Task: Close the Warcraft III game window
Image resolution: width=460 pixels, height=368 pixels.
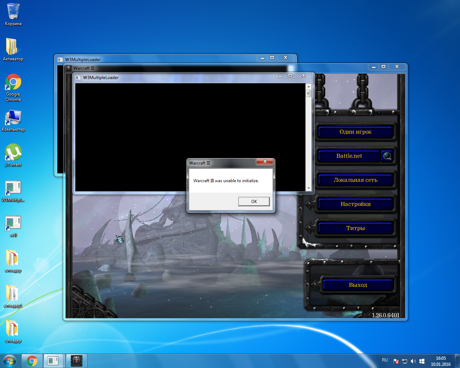Action: click(x=397, y=67)
